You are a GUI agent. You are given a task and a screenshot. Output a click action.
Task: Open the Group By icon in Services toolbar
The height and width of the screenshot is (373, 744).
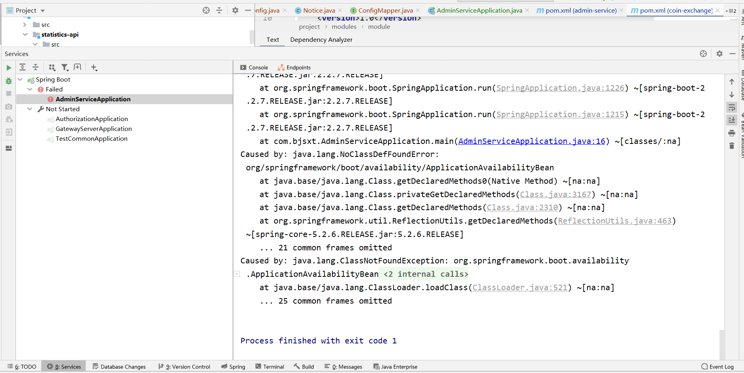pos(52,67)
